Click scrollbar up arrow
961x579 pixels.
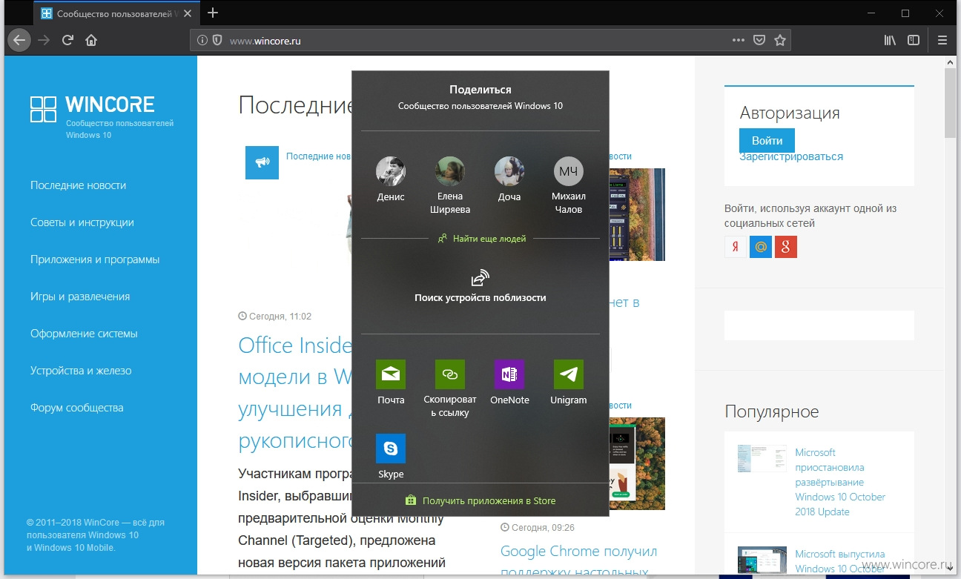coord(950,61)
